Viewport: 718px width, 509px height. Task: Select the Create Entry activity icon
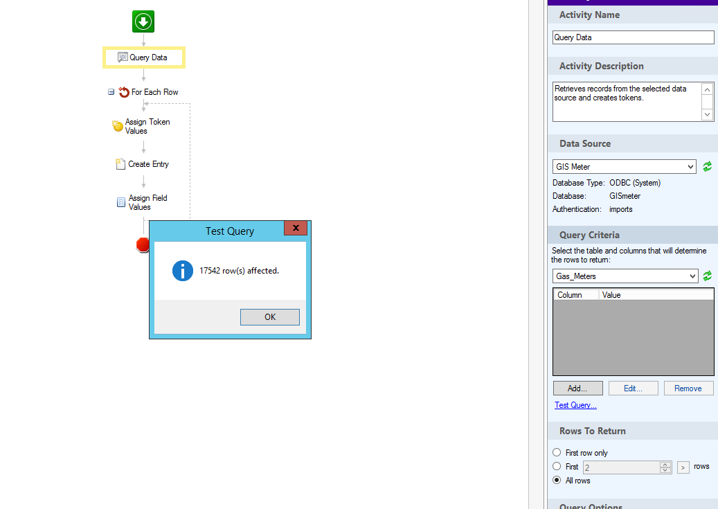tap(120, 164)
